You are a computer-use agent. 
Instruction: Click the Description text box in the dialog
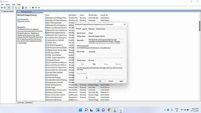106,41
